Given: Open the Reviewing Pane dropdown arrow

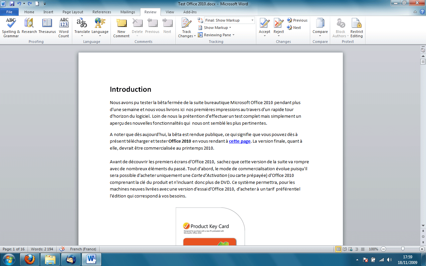Looking at the screenshot, I should [x=233, y=35].
